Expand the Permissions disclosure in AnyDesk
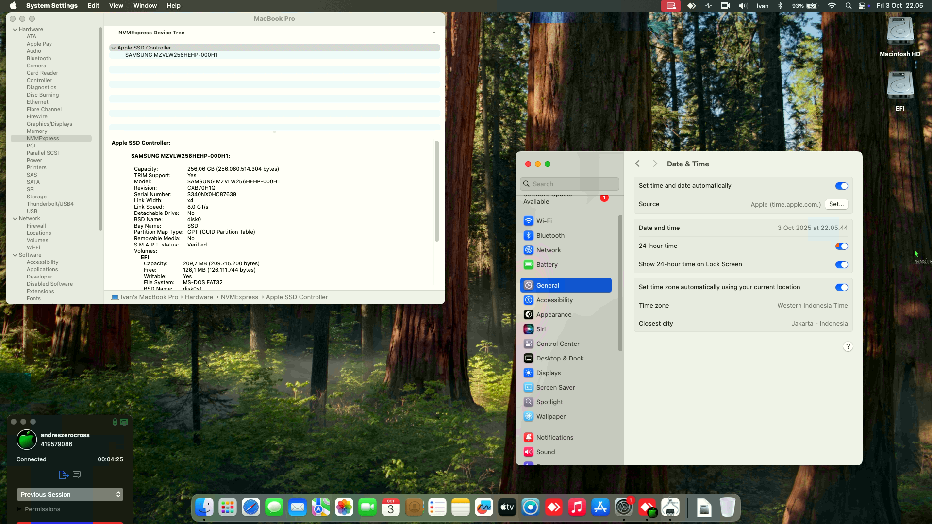Screen dimensions: 932x524 (19, 509)
